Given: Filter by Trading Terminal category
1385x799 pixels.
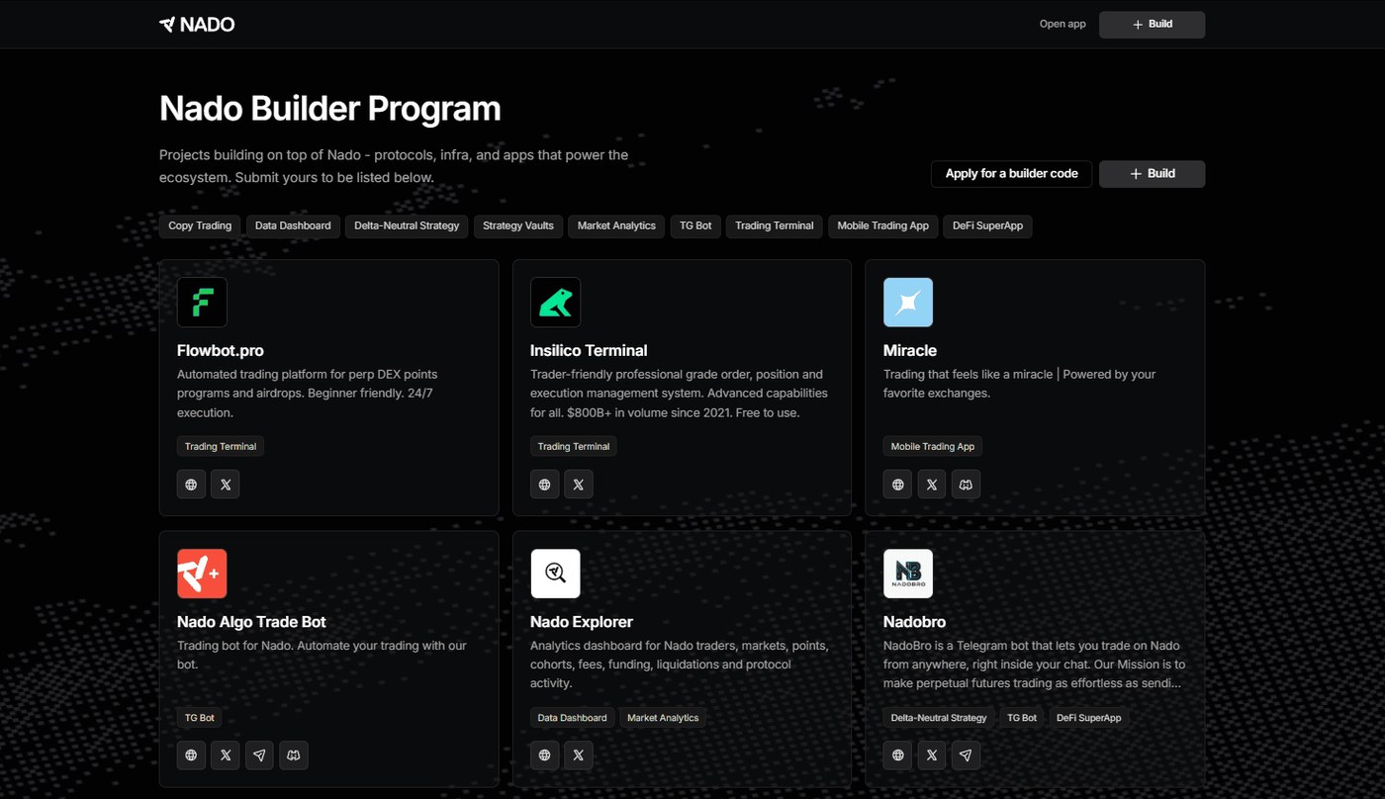Looking at the screenshot, I should (774, 226).
